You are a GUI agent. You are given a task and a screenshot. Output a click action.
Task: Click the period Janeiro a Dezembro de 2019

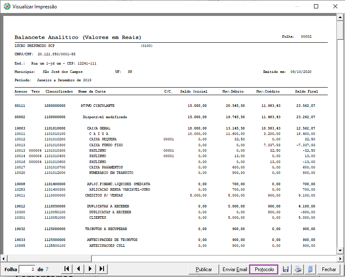(x=64, y=80)
